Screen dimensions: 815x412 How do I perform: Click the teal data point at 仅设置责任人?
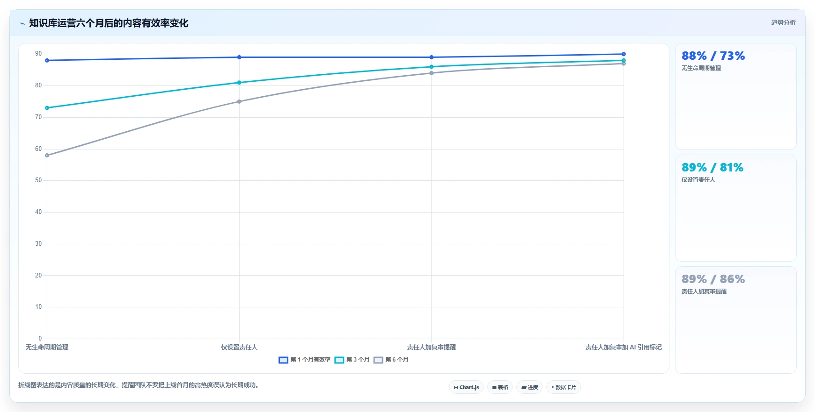click(x=239, y=83)
